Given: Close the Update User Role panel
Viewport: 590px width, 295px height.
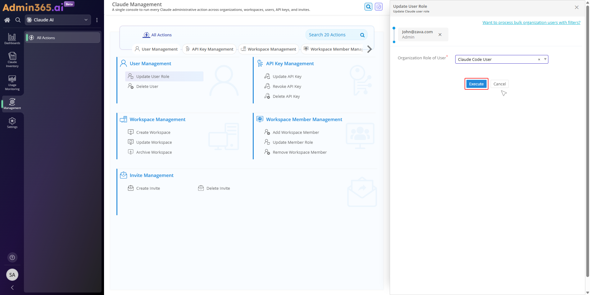Looking at the screenshot, I should click(577, 7).
